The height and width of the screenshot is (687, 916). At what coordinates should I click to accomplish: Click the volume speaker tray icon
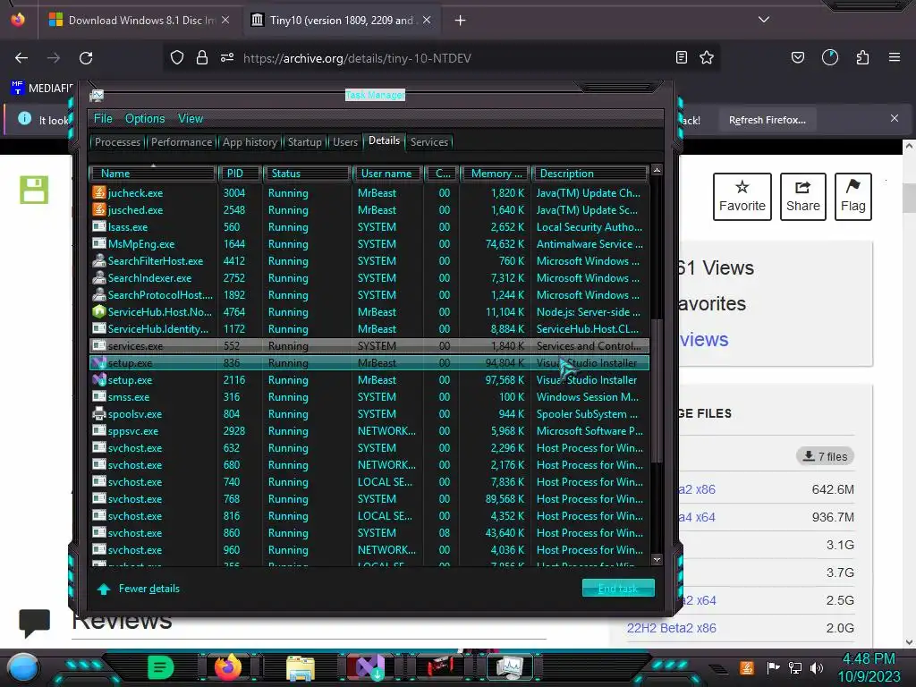point(817,667)
